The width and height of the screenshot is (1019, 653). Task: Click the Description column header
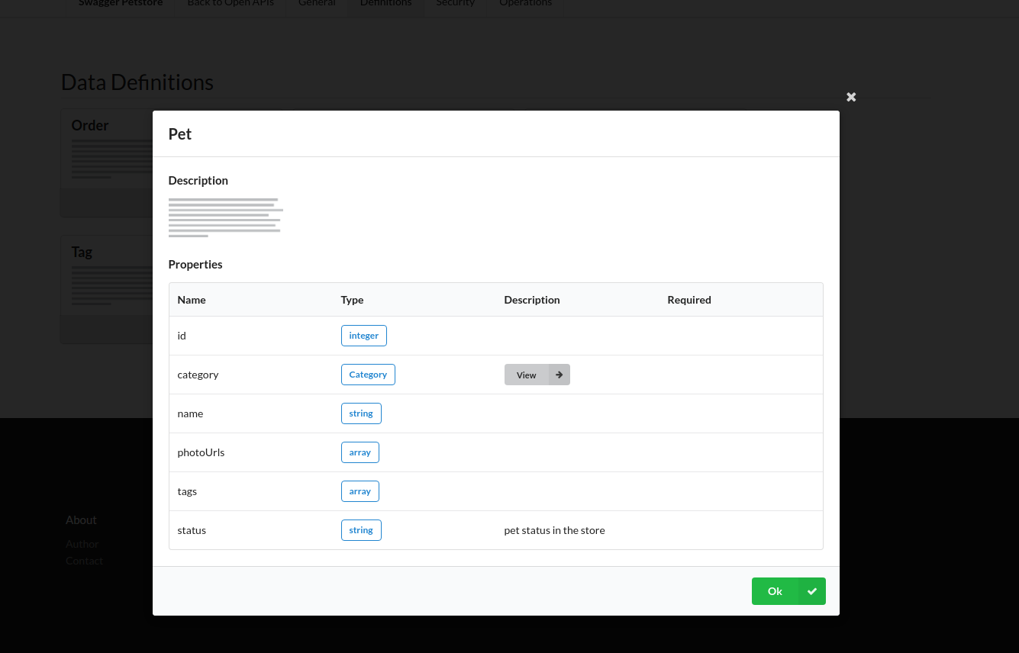coord(532,300)
